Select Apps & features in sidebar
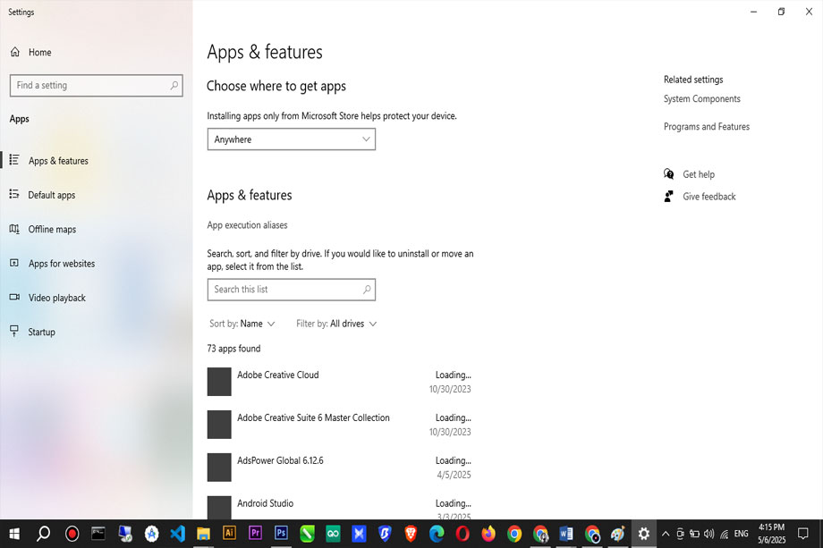 (58, 161)
